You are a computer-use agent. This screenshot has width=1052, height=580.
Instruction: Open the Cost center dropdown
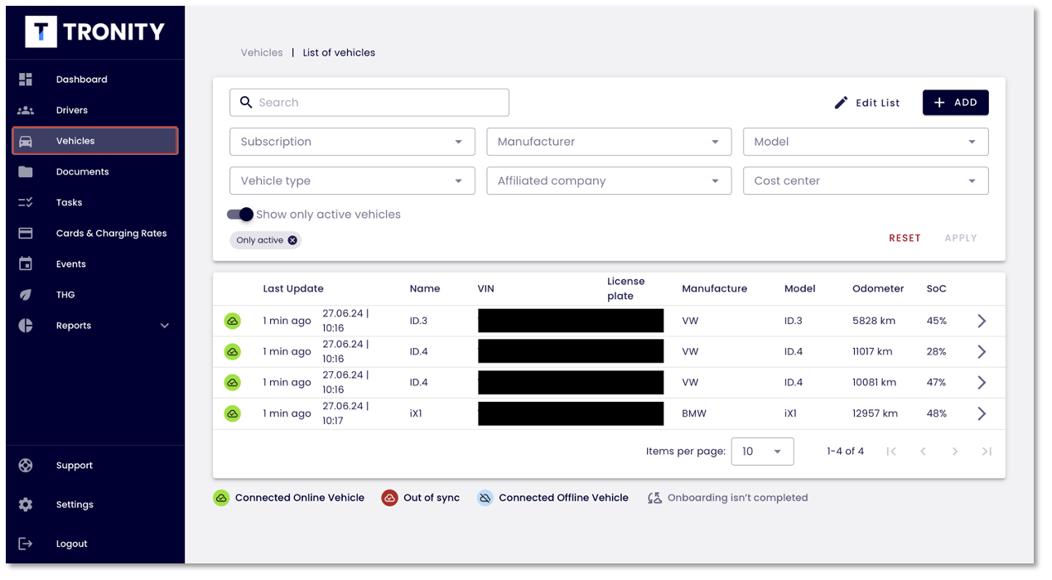click(x=866, y=181)
